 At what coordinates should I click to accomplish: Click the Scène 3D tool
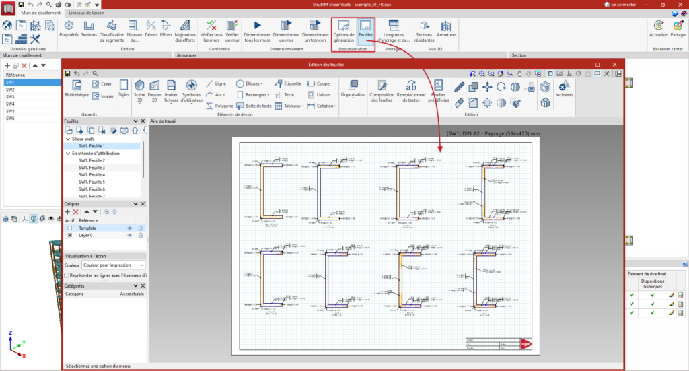click(x=139, y=91)
